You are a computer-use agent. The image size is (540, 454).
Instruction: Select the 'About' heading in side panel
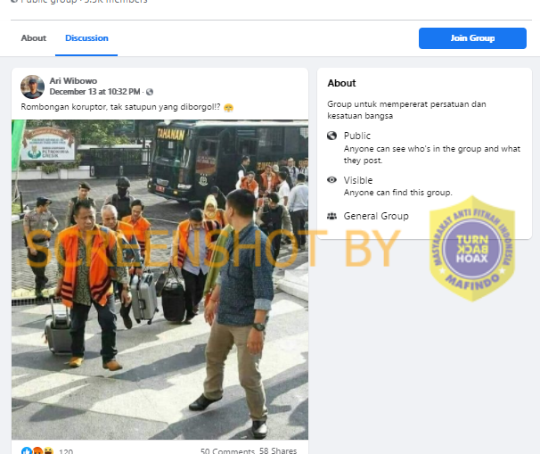click(x=341, y=83)
